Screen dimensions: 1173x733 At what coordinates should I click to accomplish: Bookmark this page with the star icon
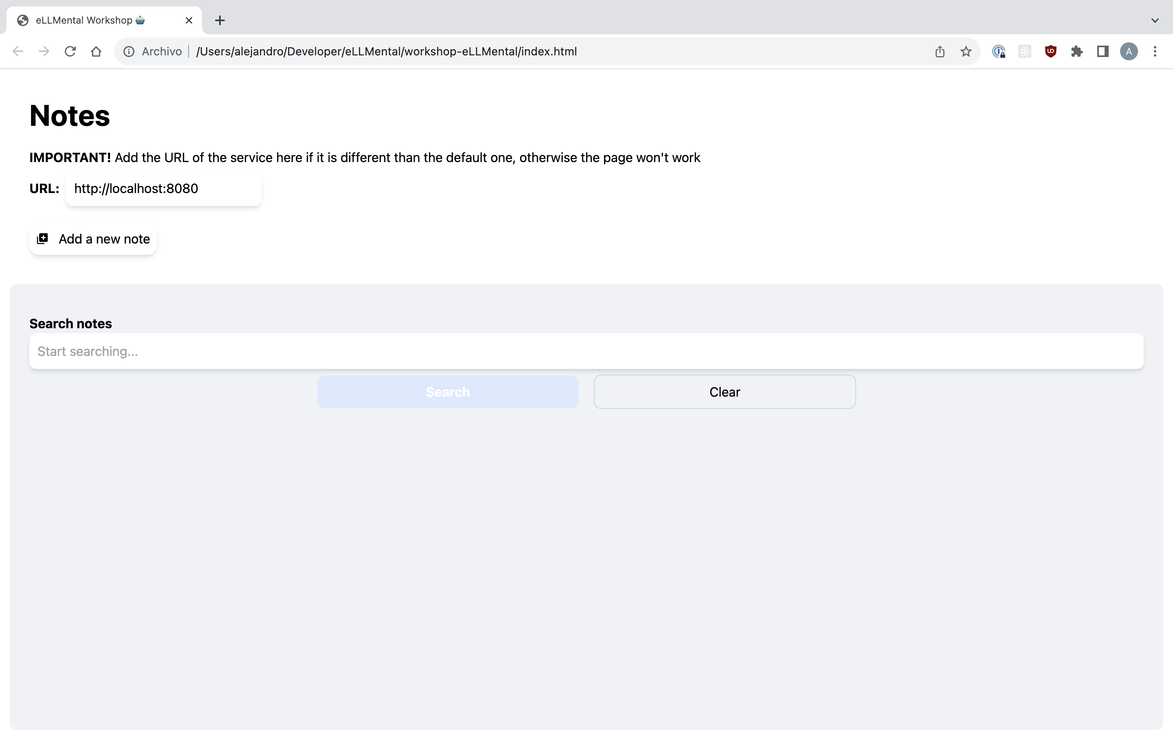click(966, 51)
